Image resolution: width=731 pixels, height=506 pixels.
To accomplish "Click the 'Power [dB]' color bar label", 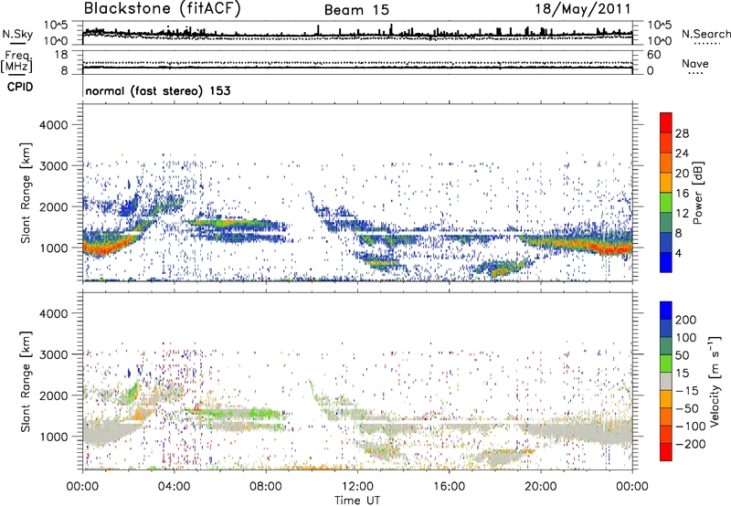I will coord(698,193).
